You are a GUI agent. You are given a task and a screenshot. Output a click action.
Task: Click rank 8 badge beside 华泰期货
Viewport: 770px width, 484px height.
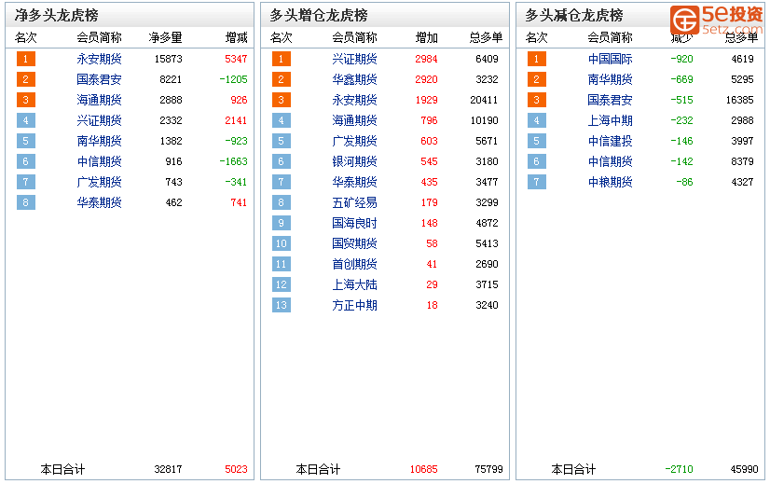[x=26, y=203]
